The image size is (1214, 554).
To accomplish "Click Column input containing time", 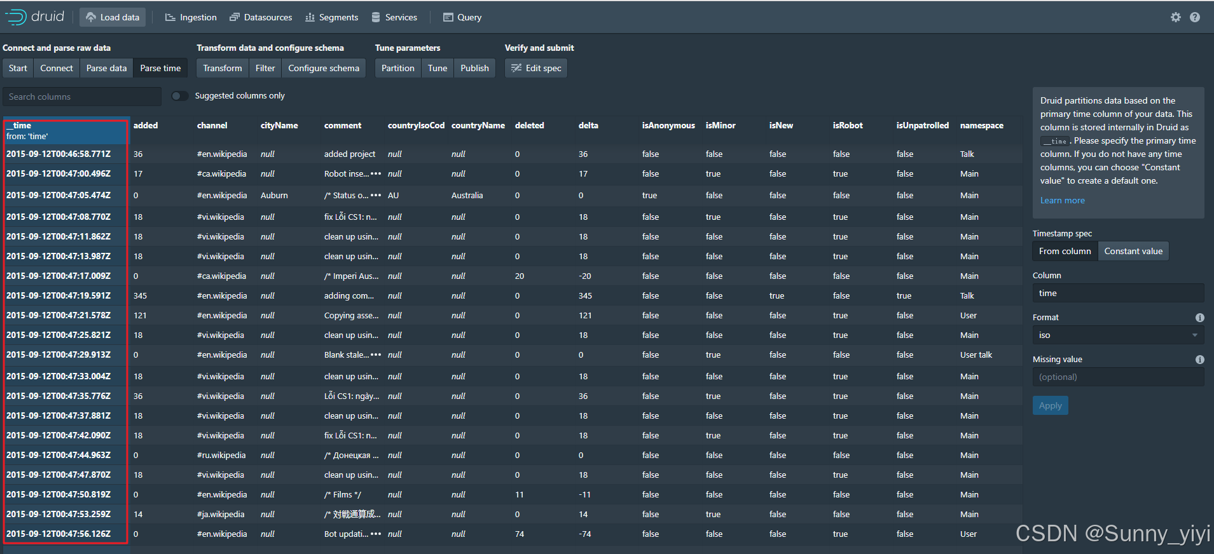I will pyautogui.click(x=1118, y=294).
